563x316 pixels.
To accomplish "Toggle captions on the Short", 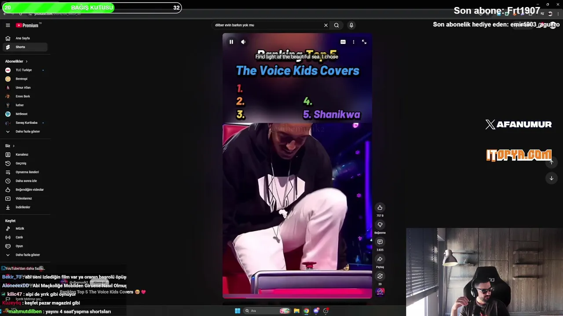I will pos(343,42).
